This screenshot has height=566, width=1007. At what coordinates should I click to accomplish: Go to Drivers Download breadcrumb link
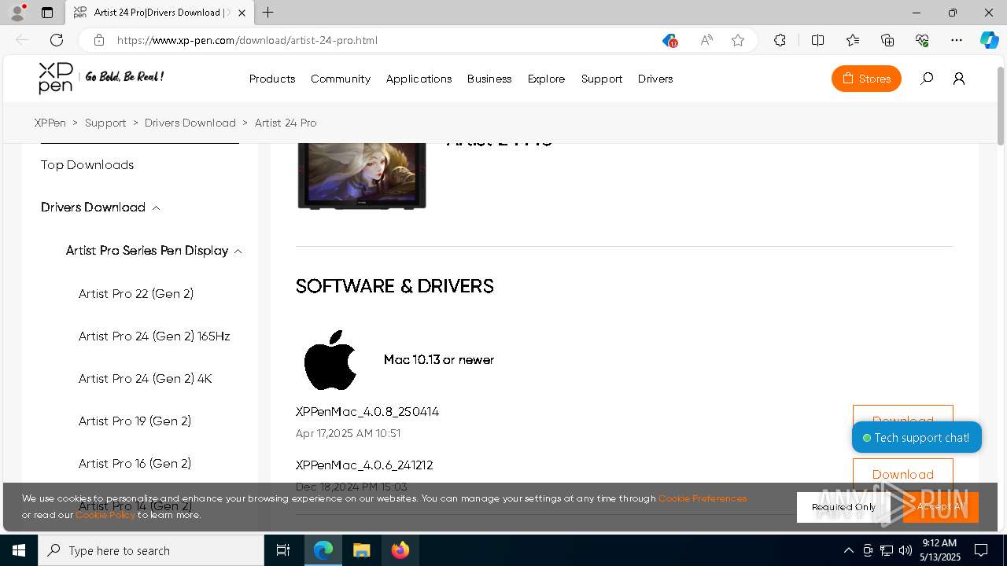(x=190, y=123)
